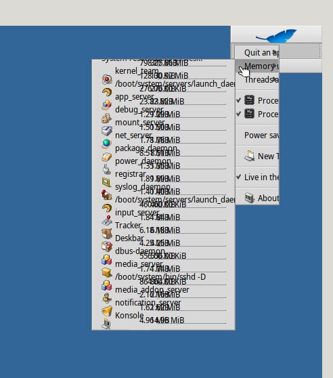
Task: Click the notification_server megaphone icon
Action: click(107, 311)
